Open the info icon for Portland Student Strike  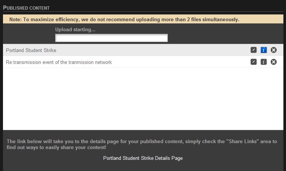click(264, 50)
